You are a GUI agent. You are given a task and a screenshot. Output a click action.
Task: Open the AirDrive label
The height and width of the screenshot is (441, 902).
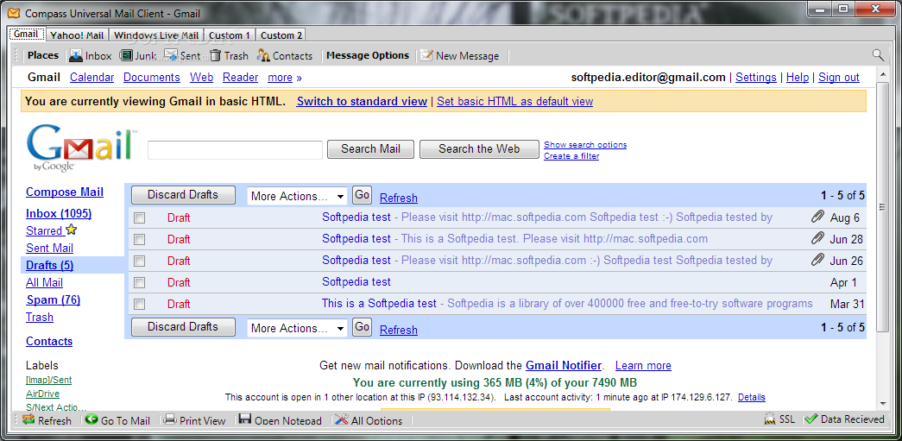point(42,394)
